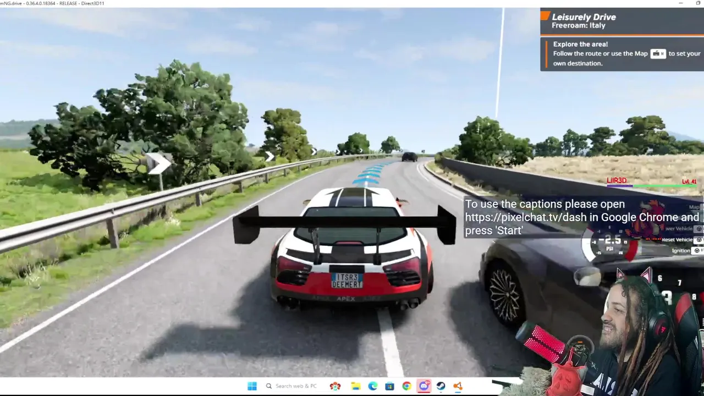The height and width of the screenshot is (396, 704).
Task: Switch to Discord in the taskbar
Action: point(424,386)
